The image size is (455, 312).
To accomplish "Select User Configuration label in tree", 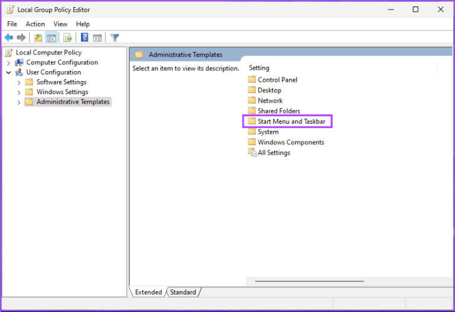I will [x=54, y=72].
